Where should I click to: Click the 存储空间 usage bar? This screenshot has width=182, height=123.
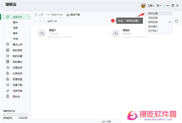tap(15, 115)
